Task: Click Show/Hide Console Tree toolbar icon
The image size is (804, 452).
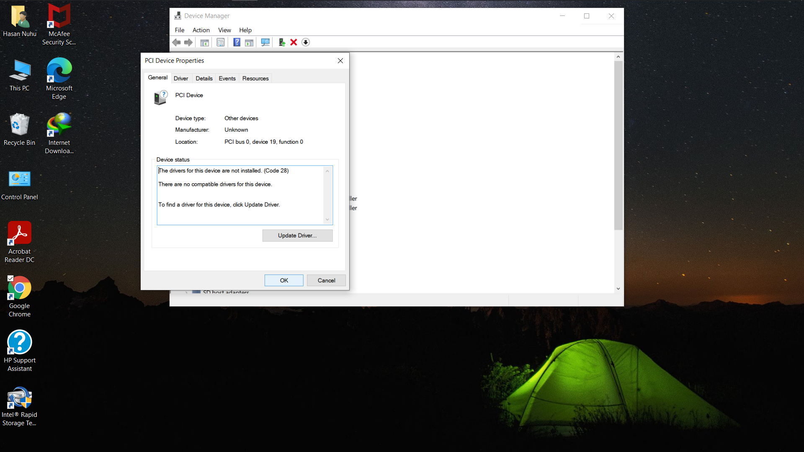Action: pyautogui.click(x=204, y=42)
